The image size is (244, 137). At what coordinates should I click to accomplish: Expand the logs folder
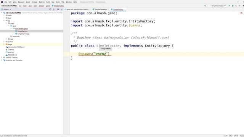pyautogui.click(x=4, y=18)
